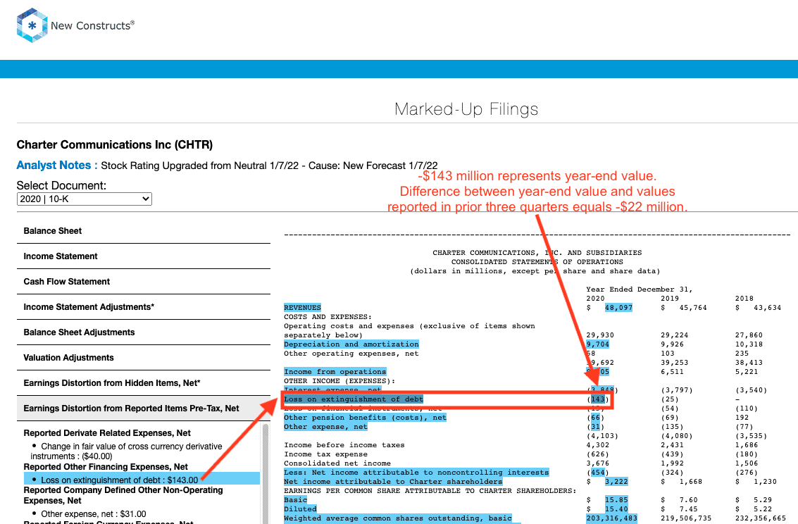Click the highlighted (454) noncontrolling interests value
Screen dimensions: 798x524
click(597, 473)
